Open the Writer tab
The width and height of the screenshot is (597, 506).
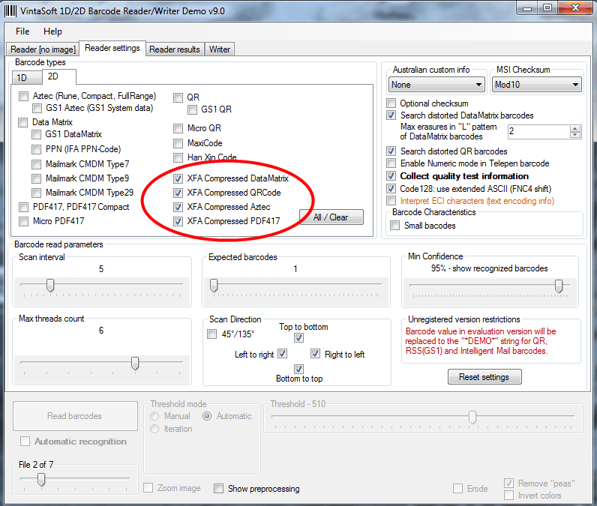[x=220, y=49]
